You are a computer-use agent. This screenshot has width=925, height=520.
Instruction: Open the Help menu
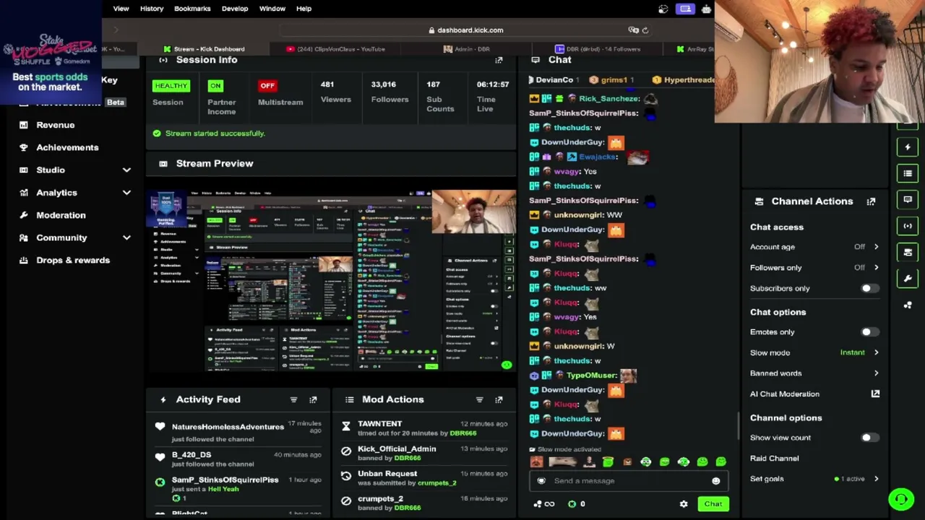304,9
